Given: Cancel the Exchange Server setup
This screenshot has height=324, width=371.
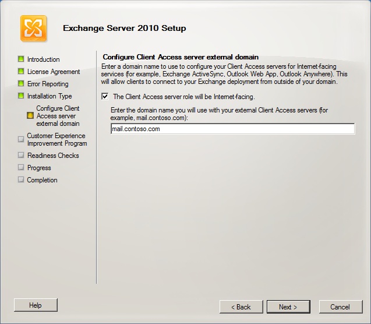Looking at the screenshot, I should (x=341, y=307).
